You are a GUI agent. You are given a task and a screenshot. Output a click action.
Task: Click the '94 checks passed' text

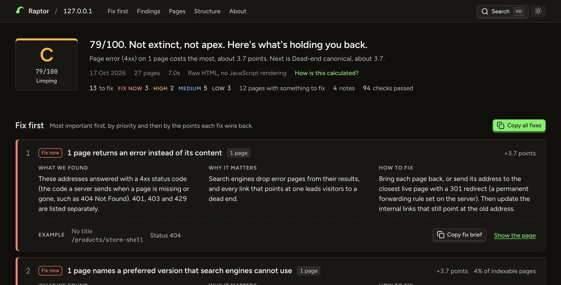[x=388, y=88]
